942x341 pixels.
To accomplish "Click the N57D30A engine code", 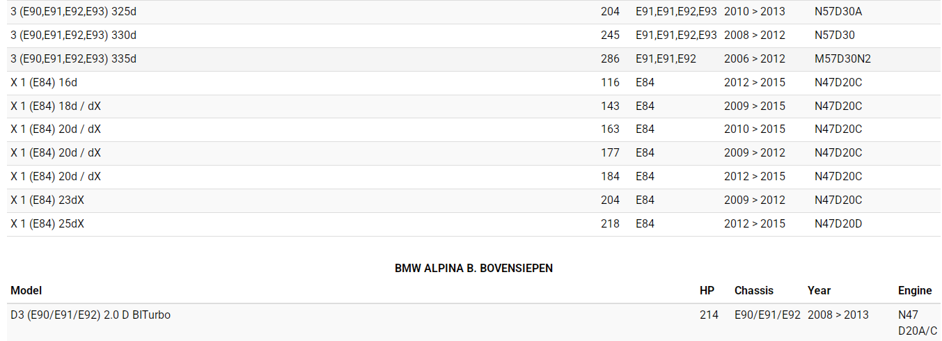I will (x=838, y=11).
